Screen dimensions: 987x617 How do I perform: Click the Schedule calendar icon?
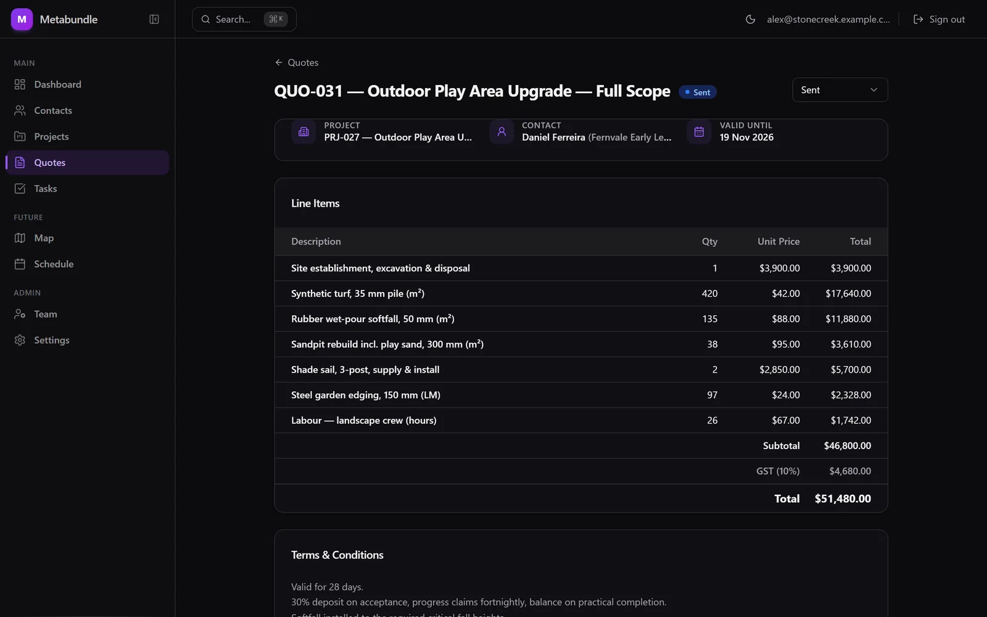click(x=20, y=263)
